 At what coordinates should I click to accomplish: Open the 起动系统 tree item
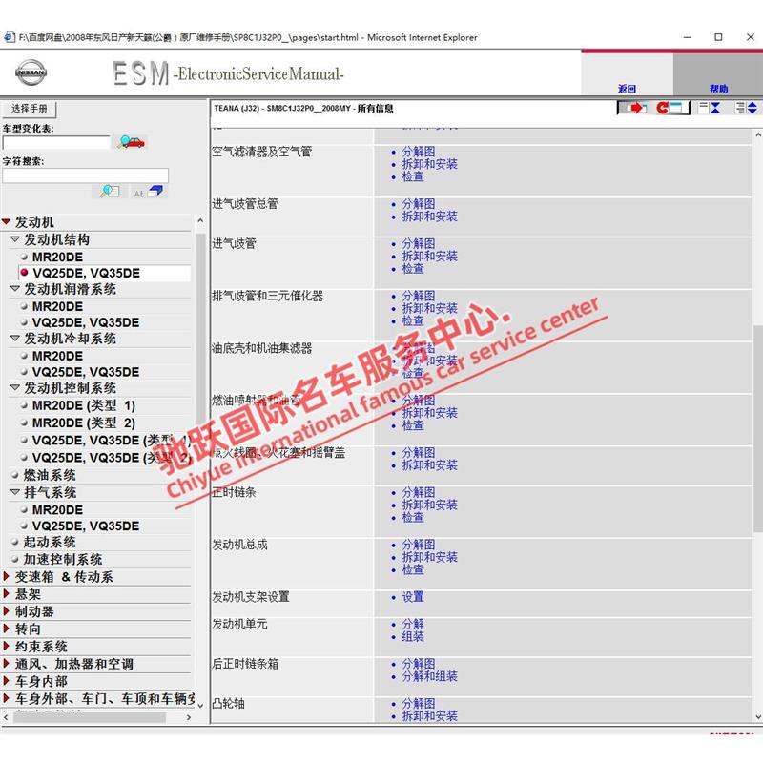50,542
